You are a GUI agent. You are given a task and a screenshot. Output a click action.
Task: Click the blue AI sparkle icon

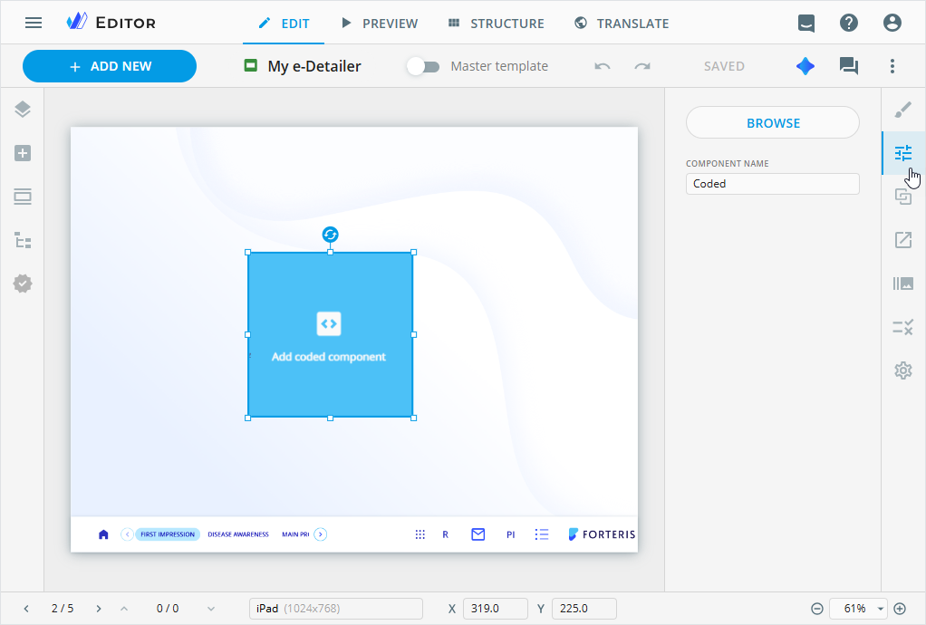tap(805, 66)
